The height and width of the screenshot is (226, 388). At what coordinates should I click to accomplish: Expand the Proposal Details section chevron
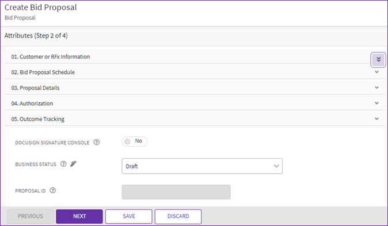pyautogui.click(x=376, y=87)
